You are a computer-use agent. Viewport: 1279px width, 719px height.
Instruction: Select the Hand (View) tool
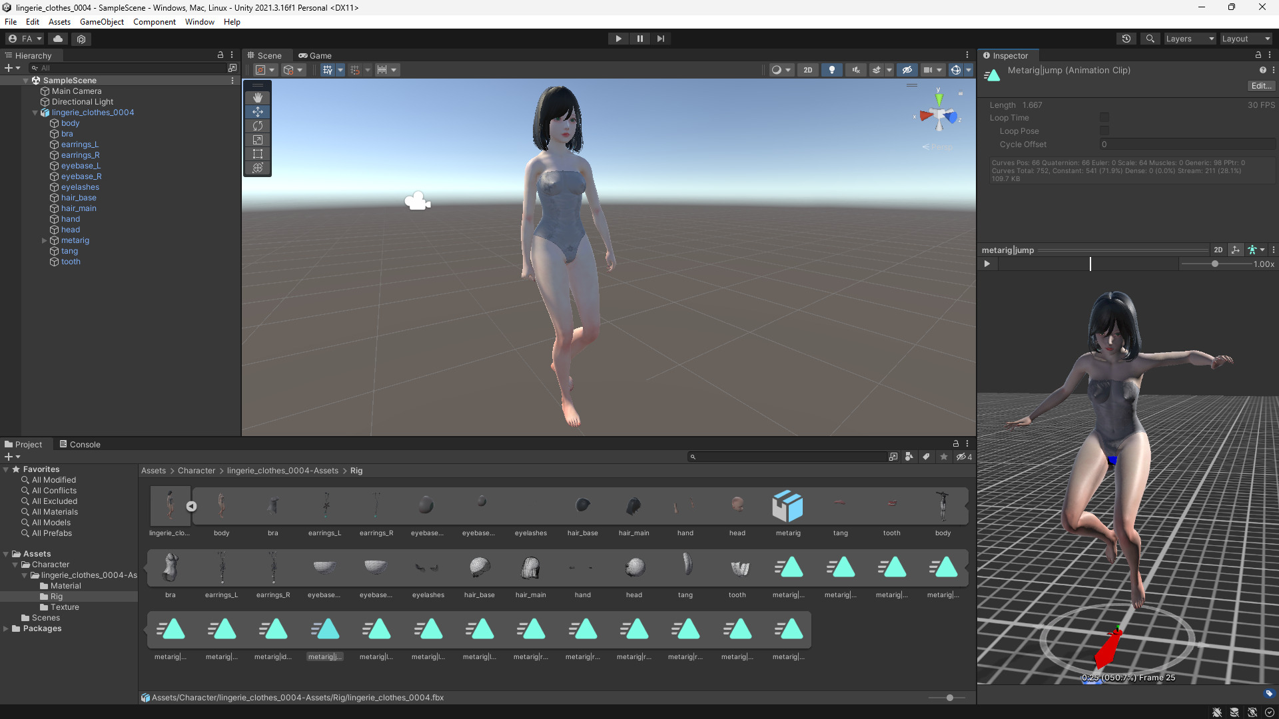[258, 98]
